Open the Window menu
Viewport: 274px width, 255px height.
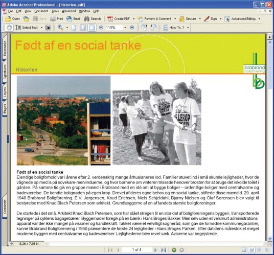84,11
